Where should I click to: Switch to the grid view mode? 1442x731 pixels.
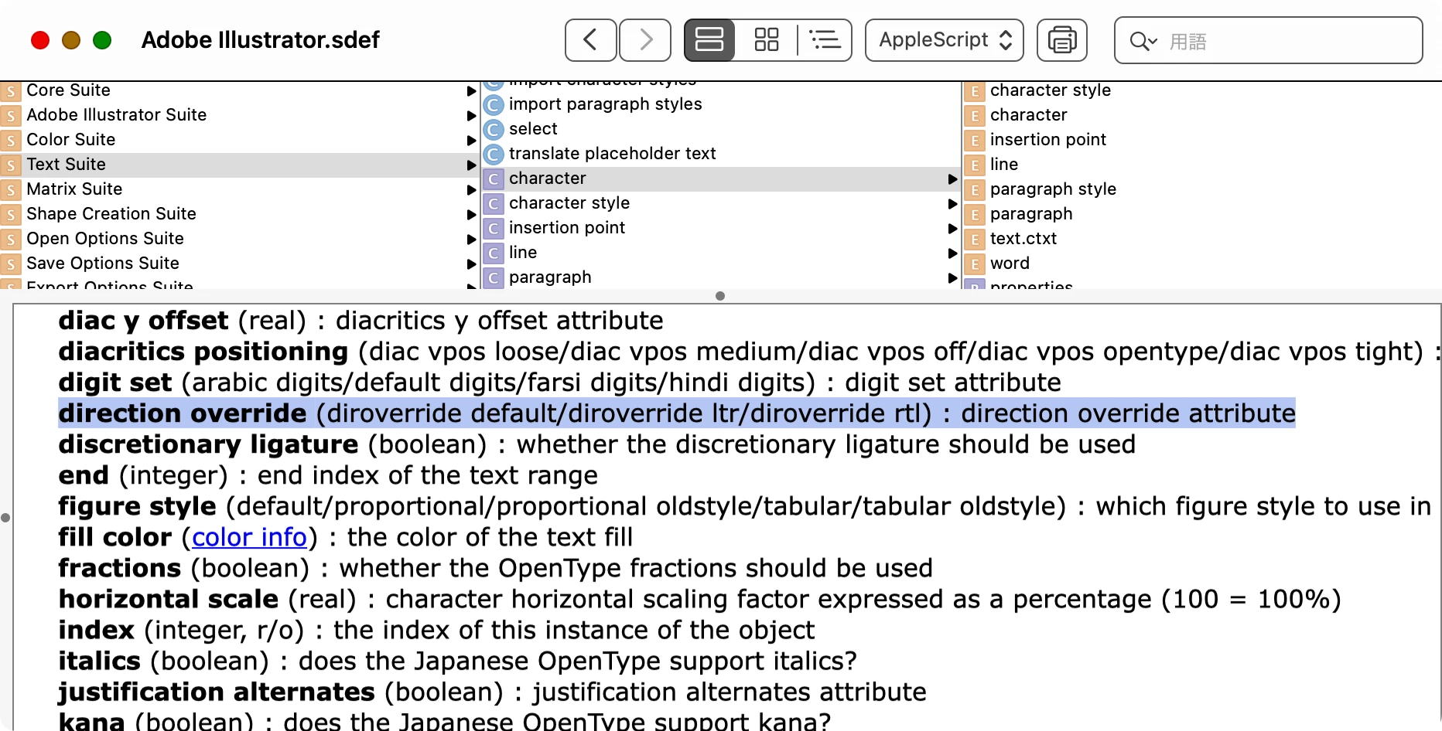766,39
